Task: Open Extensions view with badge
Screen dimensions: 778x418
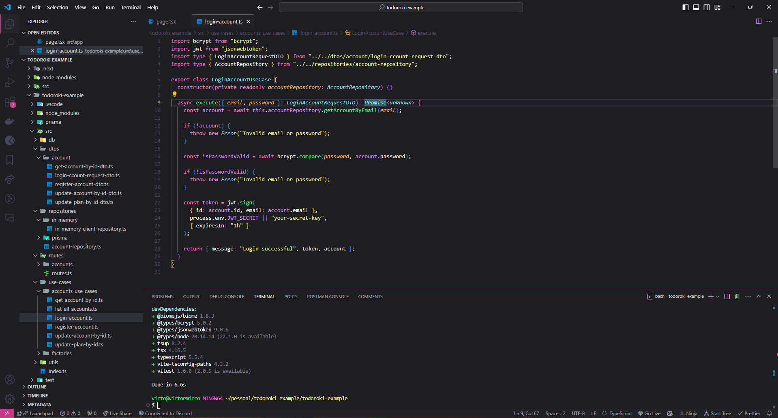Action: pyautogui.click(x=10, y=102)
